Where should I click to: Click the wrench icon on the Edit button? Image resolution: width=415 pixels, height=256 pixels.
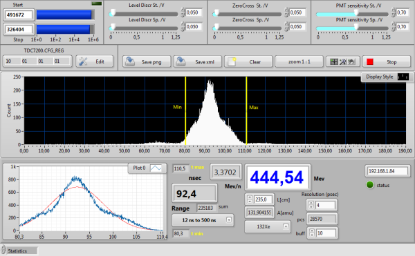pos(83,61)
